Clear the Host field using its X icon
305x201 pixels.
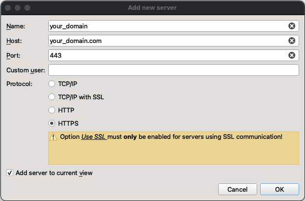point(292,41)
